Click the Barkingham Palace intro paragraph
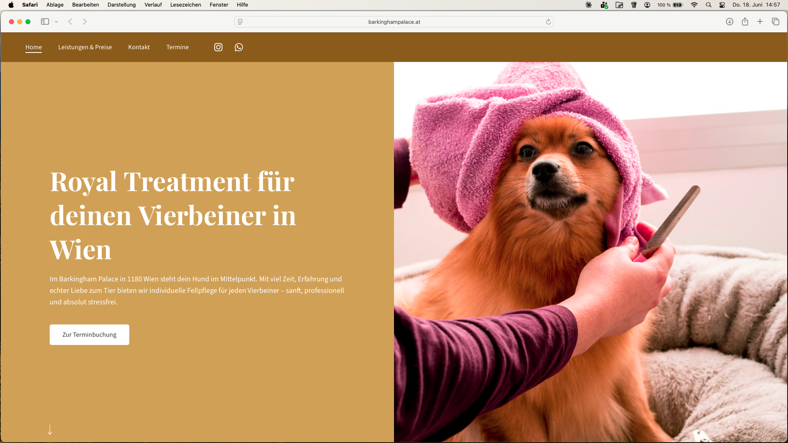 tap(197, 290)
